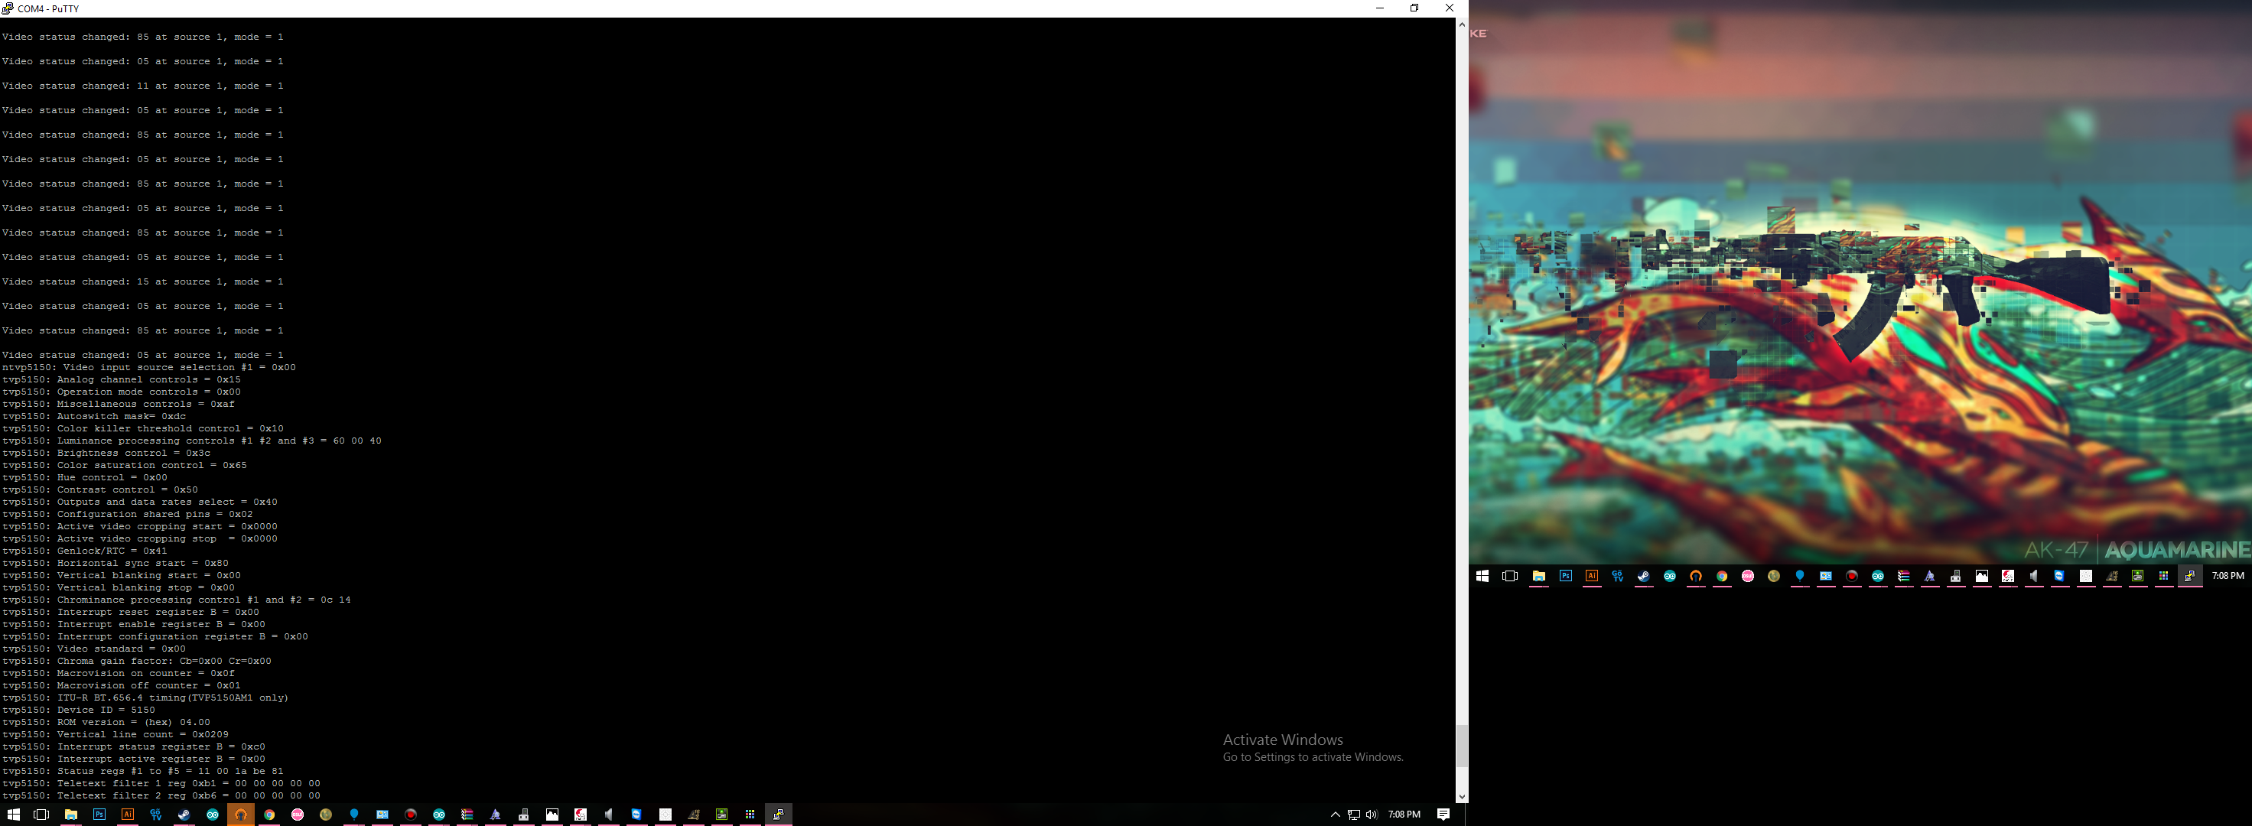Click line "Video status changed: 11 at source 1"
2252x826 pixels.
point(142,86)
